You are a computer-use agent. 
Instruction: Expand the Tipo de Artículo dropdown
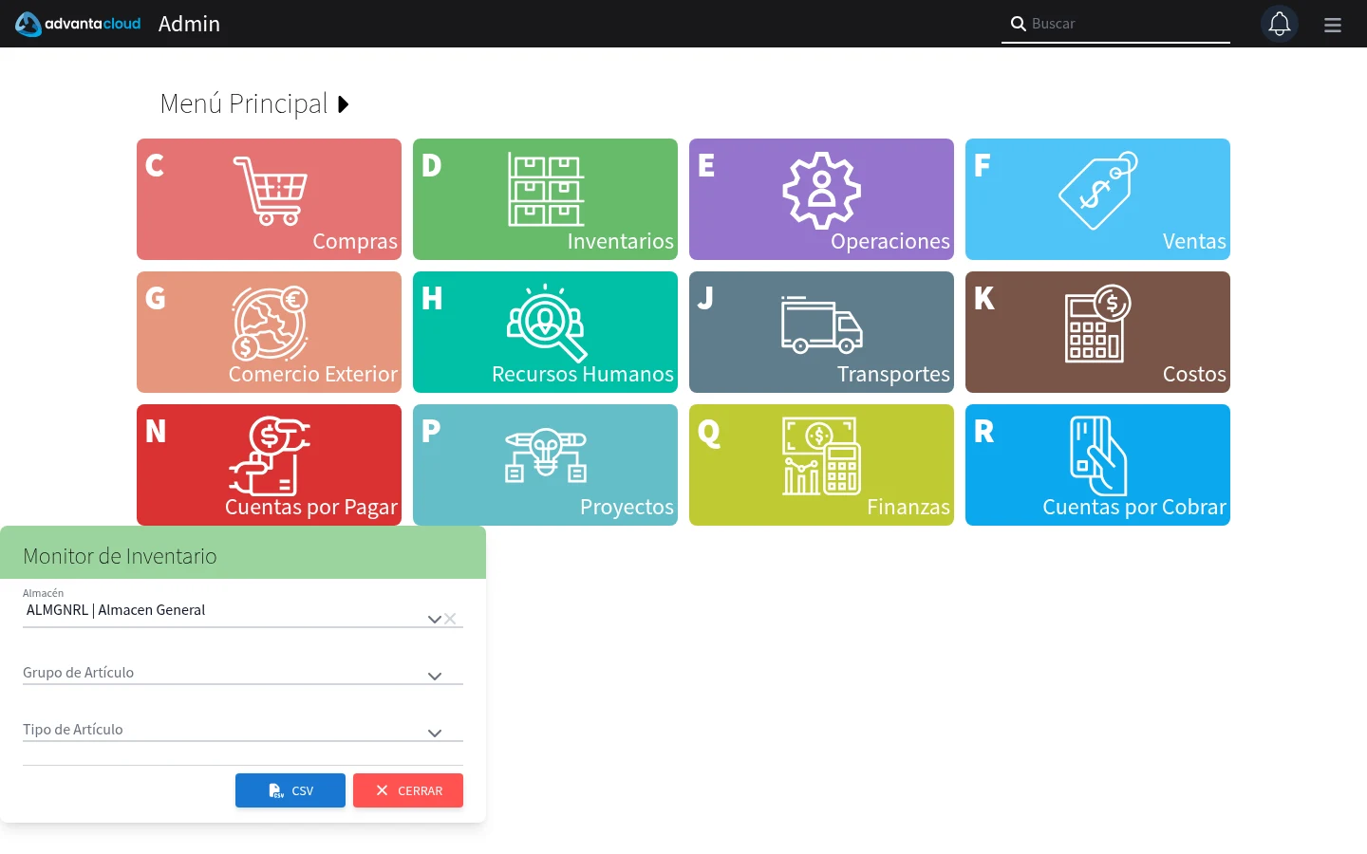tap(435, 733)
